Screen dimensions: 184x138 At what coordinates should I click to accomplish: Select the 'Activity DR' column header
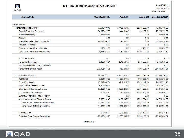point(124,17)
